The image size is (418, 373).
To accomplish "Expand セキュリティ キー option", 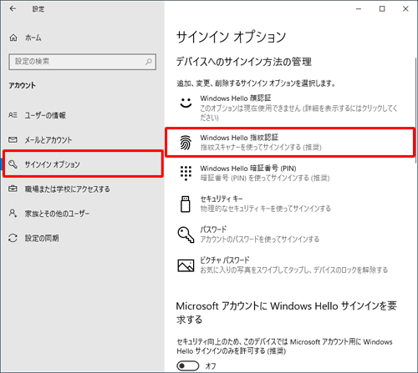I will tap(290, 204).
